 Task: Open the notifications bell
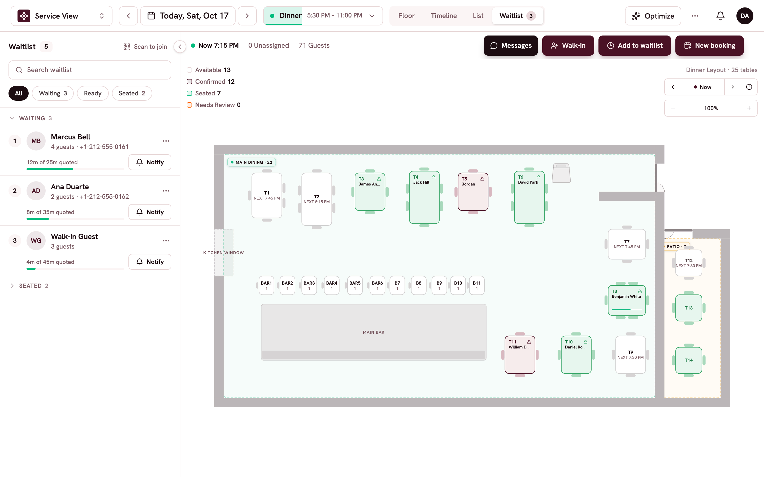(x=720, y=16)
